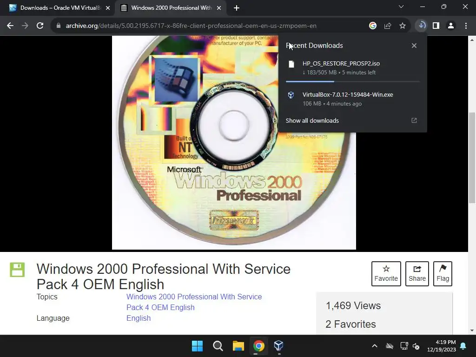The height and width of the screenshot is (357, 476).
Task: Click the 1,469 Views text
Action: click(x=353, y=306)
